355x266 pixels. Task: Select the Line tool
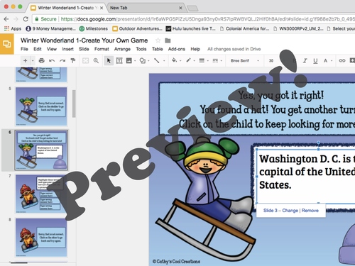(x=157, y=61)
